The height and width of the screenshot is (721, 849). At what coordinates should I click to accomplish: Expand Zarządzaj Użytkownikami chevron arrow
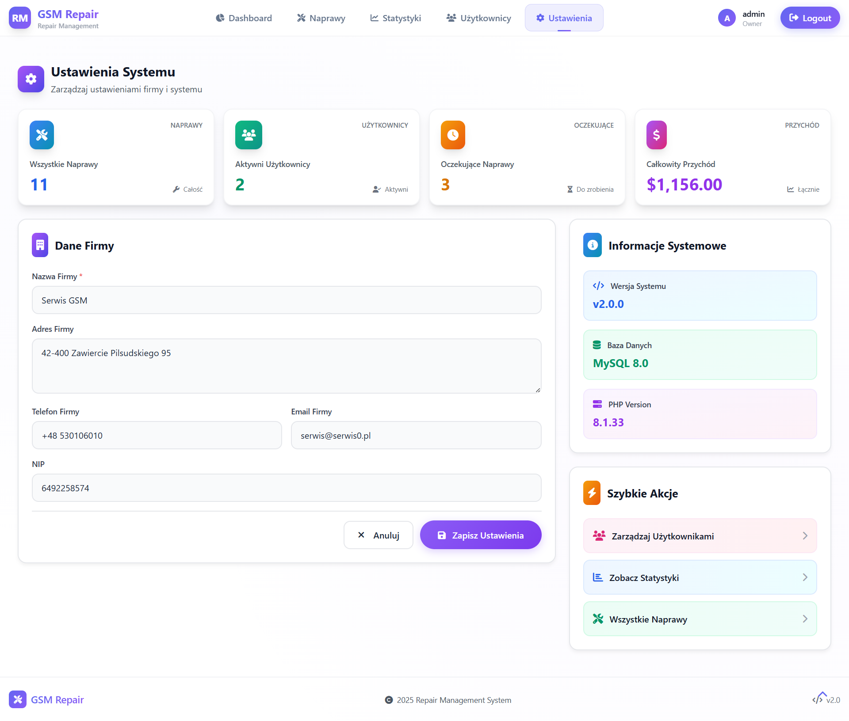click(805, 536)
